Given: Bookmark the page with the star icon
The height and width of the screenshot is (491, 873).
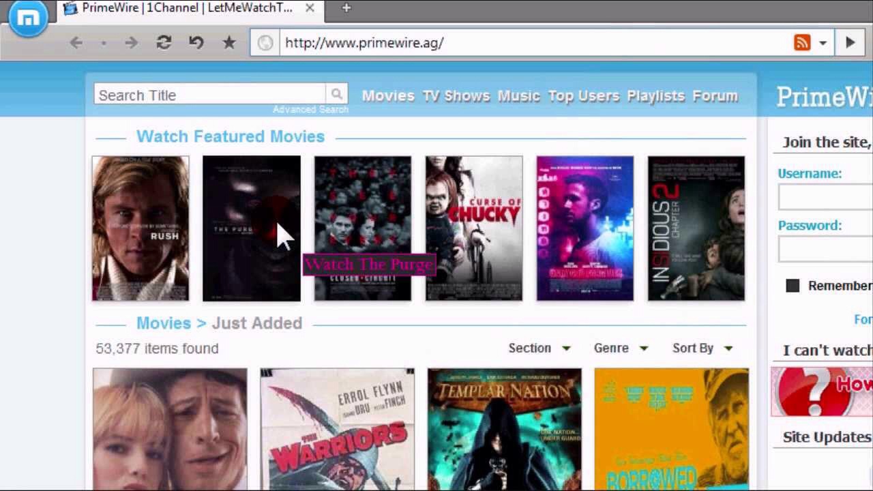Looking at the screenshot, I should 229,43.
